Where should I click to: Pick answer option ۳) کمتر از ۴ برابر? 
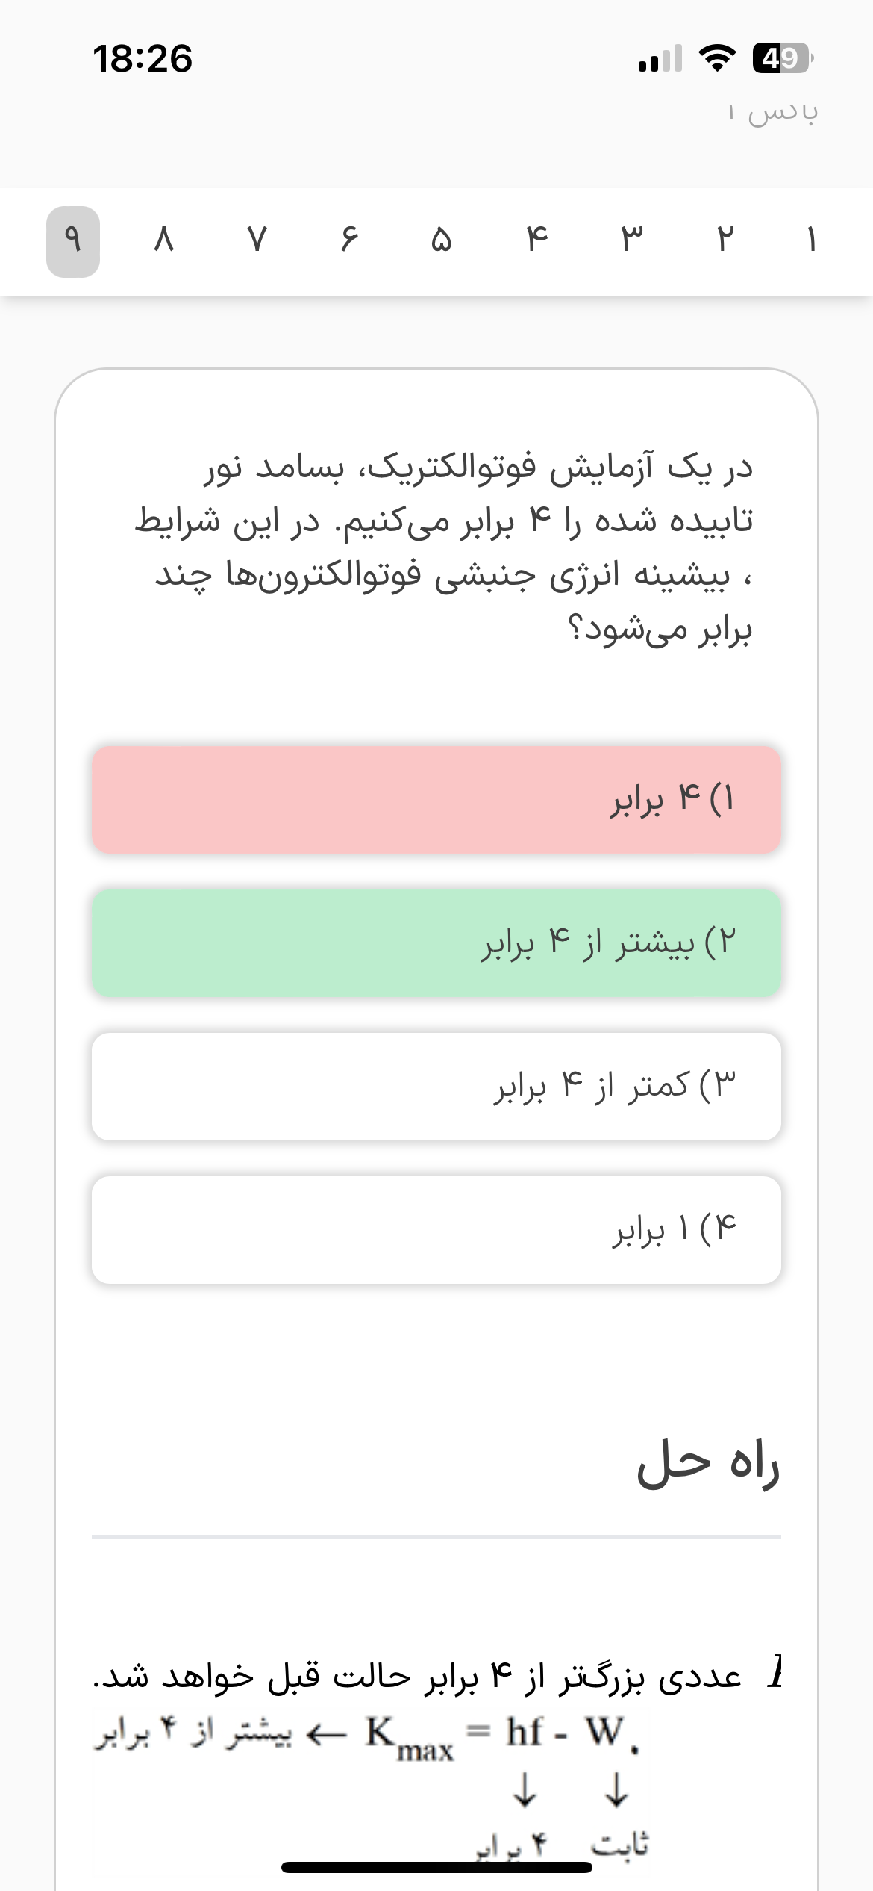(x=436, y=1087)
